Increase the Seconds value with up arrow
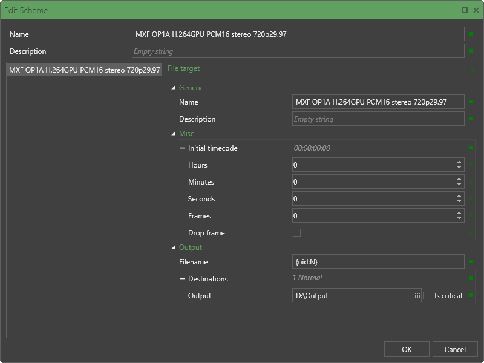Image resolution: width=484 pixels, height=363 pixels. [459, 195]
